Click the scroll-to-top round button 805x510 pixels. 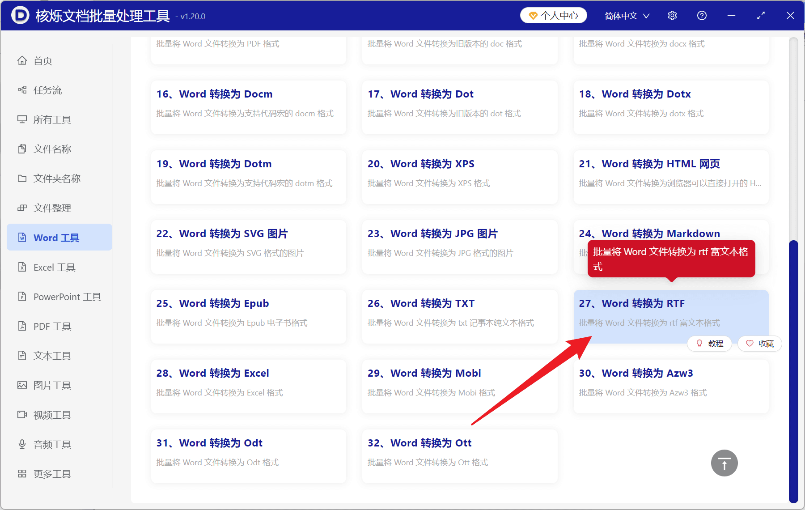pos(724,463)
